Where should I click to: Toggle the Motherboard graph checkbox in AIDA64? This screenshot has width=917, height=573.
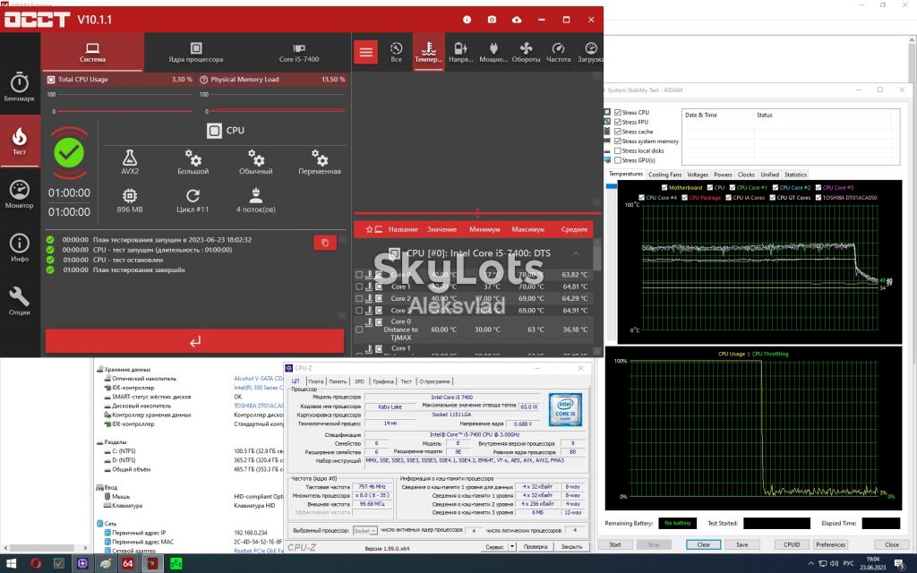tap(664, 188)
